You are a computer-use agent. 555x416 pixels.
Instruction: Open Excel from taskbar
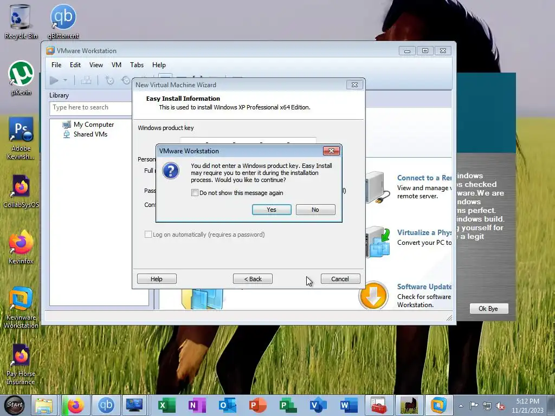point(166,405)
